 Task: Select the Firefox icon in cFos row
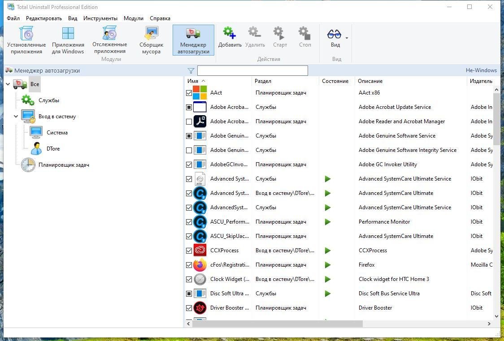point(200,265)
